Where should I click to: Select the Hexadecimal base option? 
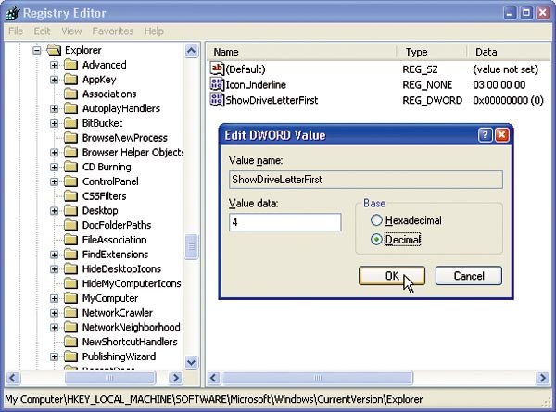pos(376,220)
